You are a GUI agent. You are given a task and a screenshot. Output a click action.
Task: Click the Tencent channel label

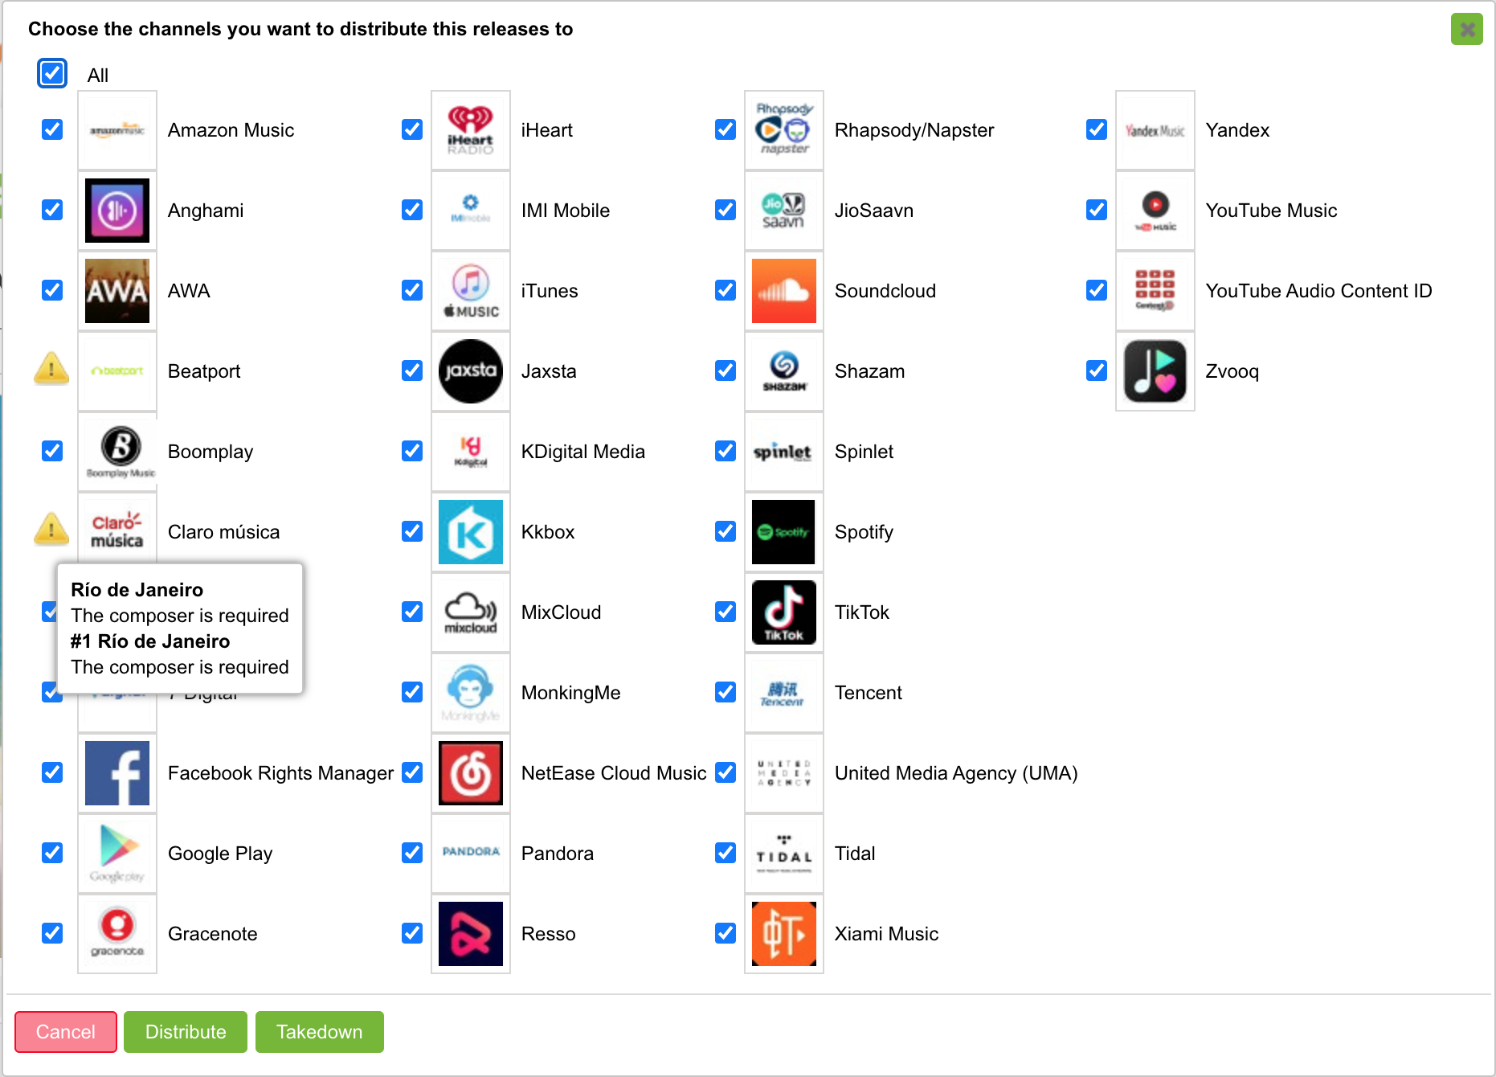point(869,693)
